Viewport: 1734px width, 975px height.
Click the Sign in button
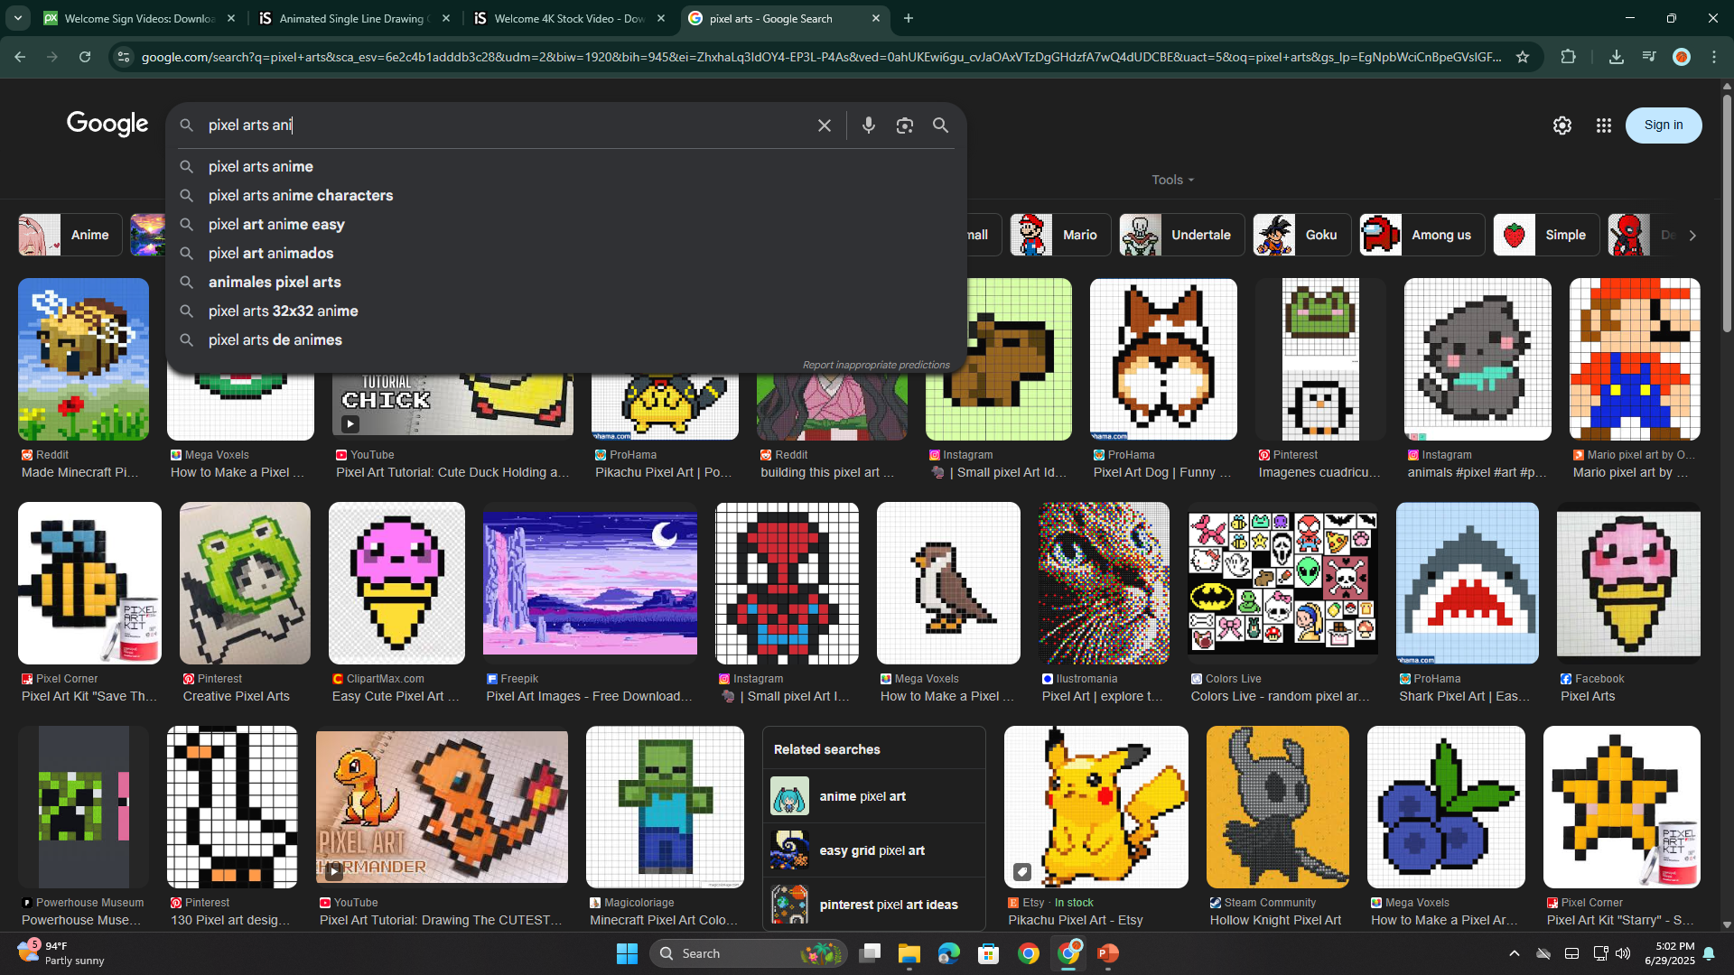tap(1664, 125)
